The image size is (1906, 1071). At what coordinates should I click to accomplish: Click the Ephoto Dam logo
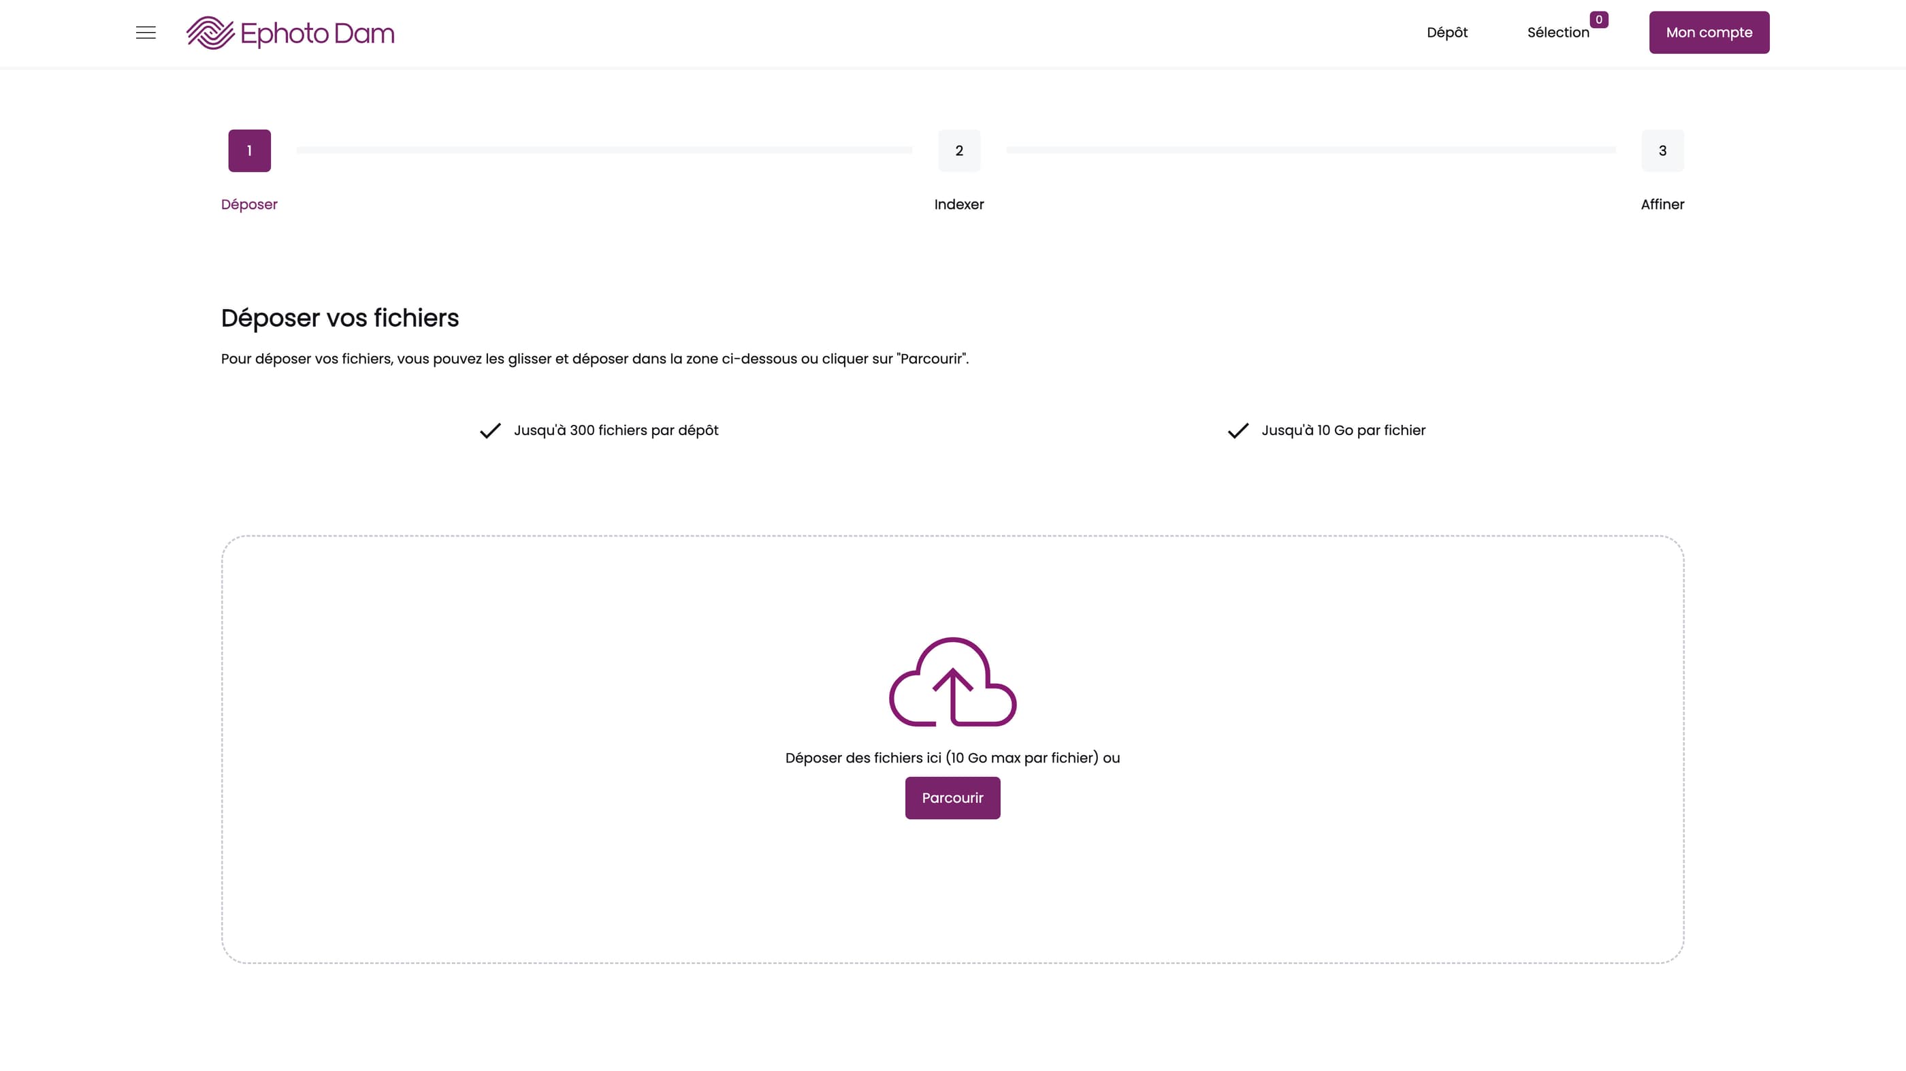coord(290,33)
